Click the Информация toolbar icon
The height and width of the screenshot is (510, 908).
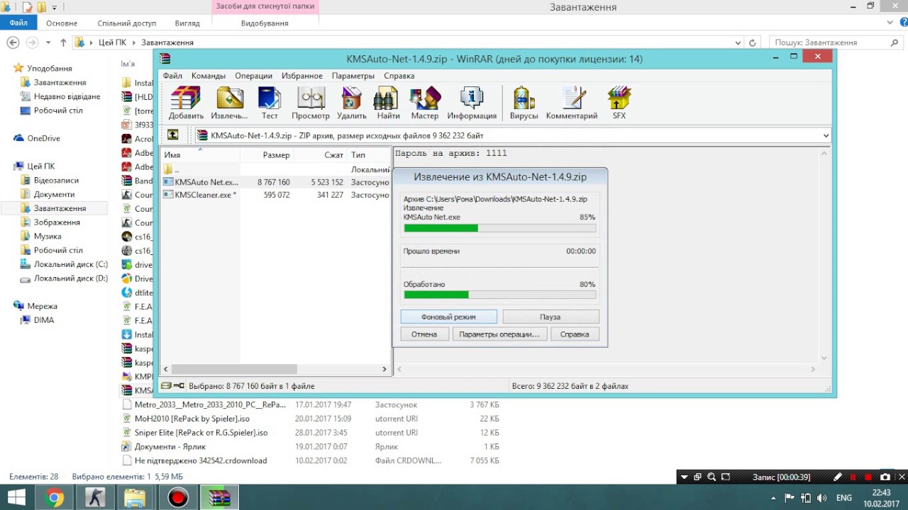tap(472, 103)
